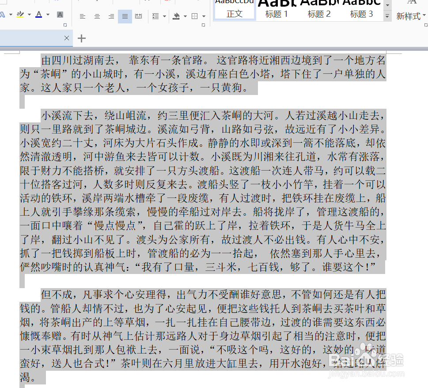This screenshot has height=388, width=428.
Task: Click the text 茶叶则在六月里放进大缸里去
Action: tap(189, 363)
